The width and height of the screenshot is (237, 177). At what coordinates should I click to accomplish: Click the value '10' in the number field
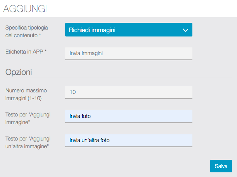pos(73,92)
